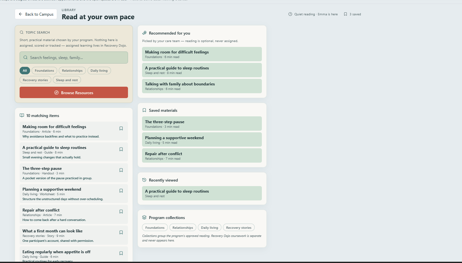Bookmark 'A practical guide to sleep routines' item
The width and height of the screenshot is (462, 263).
pyautogui.click(x=121, y=149)
